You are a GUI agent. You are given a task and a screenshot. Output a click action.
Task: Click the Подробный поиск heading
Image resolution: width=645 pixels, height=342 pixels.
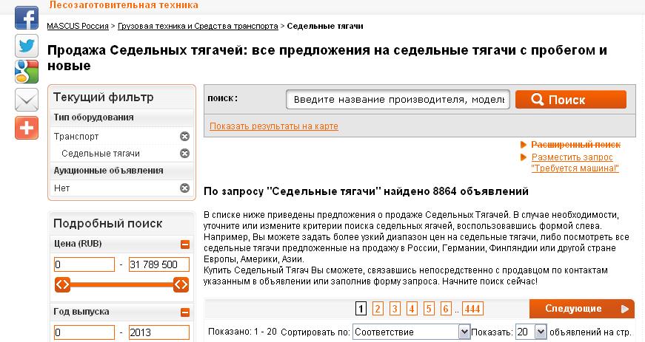coord(108,224)
